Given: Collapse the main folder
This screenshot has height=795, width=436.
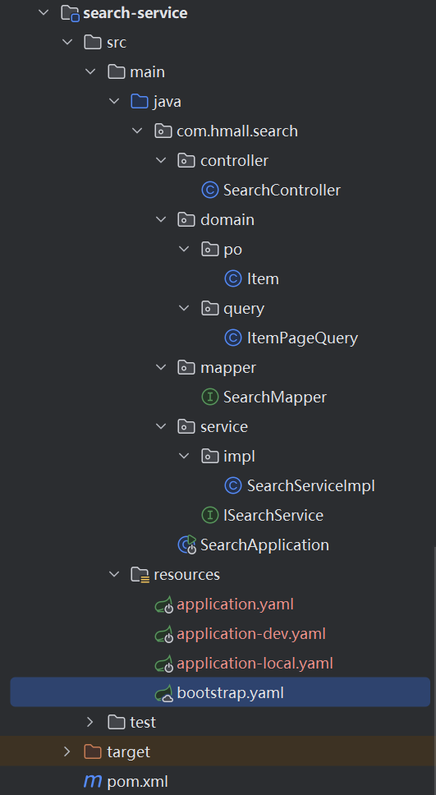Looking at the screenshot, I should [x=91, y=72].
